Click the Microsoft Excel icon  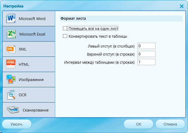pos(11,34)
